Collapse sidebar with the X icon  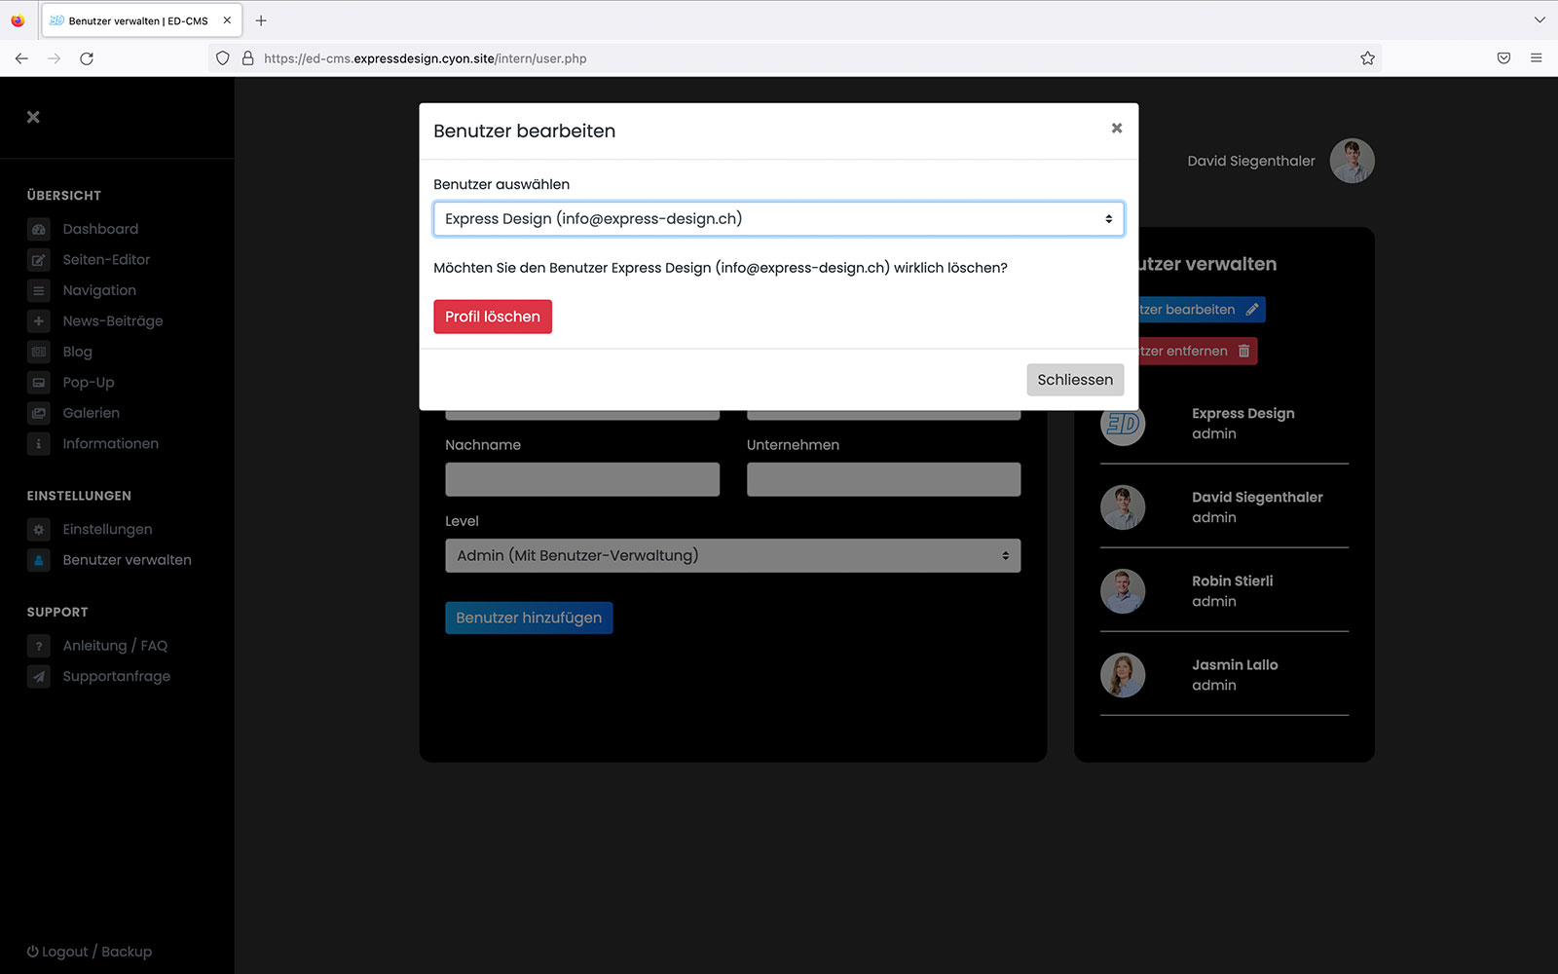click(33, 117)
